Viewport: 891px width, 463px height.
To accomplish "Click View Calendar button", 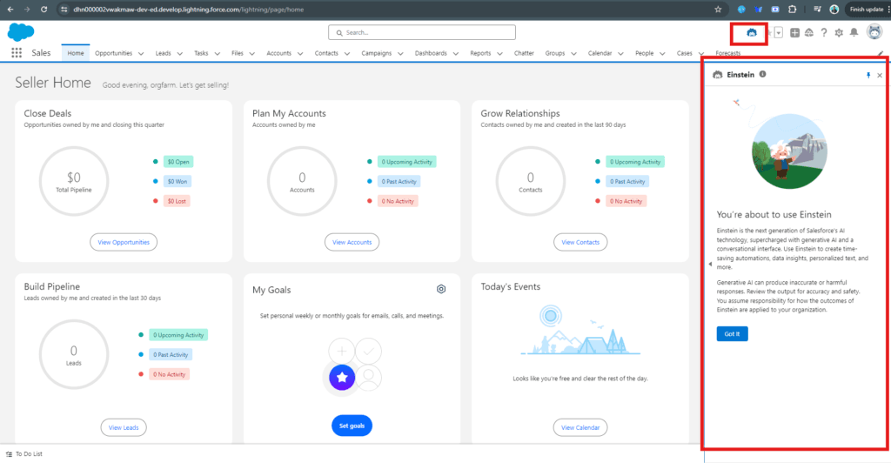I will pyautogui.click(x=580, y=427).
